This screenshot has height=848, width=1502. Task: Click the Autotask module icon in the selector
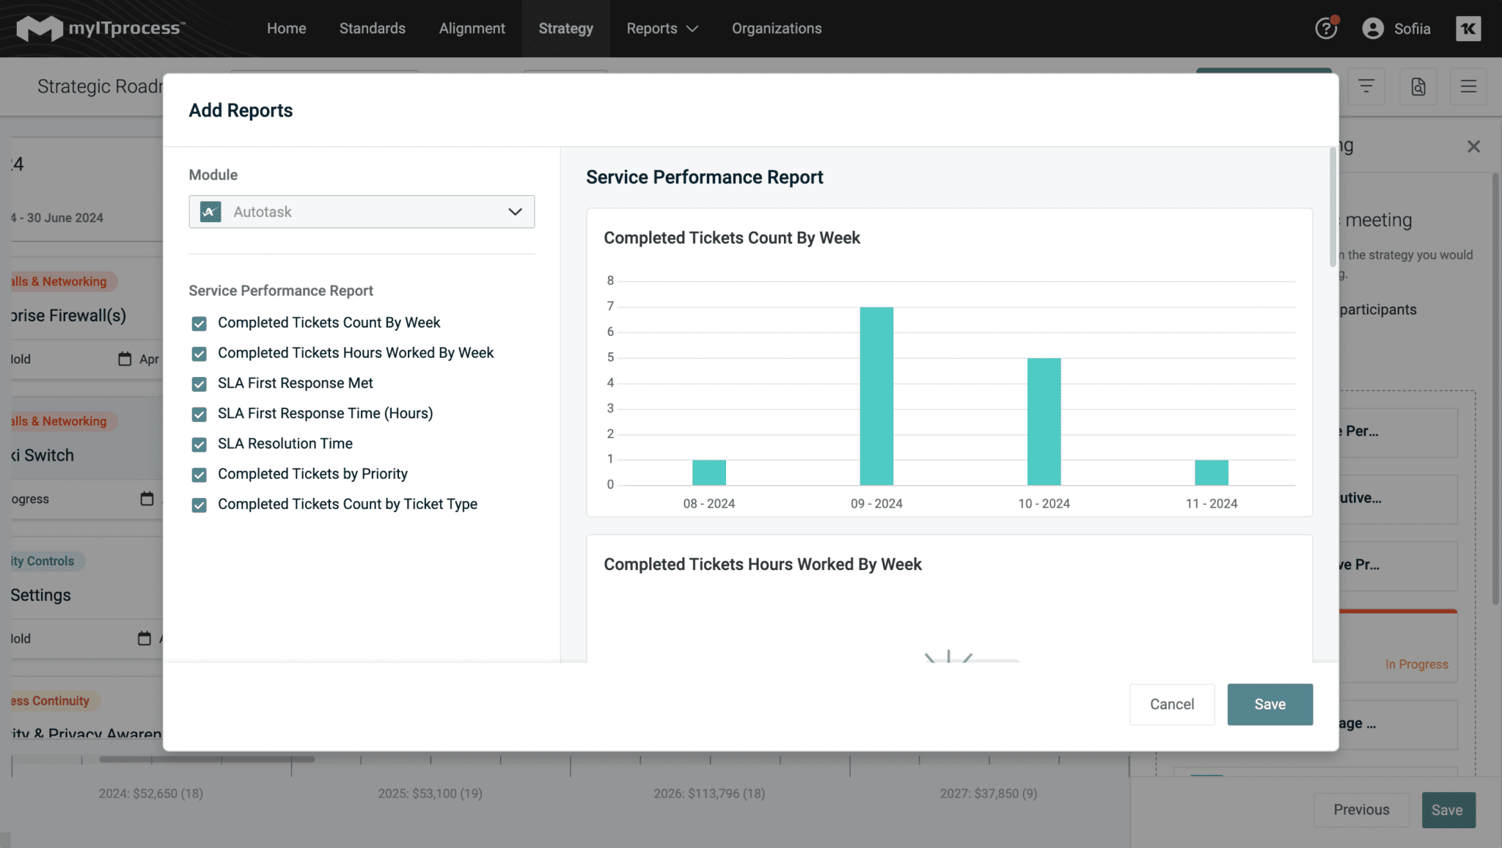click(208, 211)
